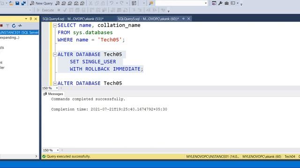Open the Toolbox icon
Image resolution: width=300 pixels, height=168 pixels.
click(226, 3)
